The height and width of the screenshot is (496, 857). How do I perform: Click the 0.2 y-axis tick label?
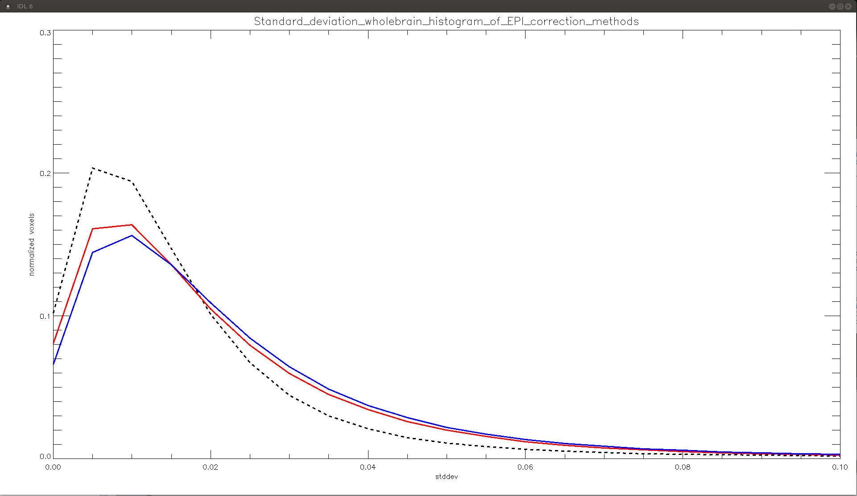(45, 173)
